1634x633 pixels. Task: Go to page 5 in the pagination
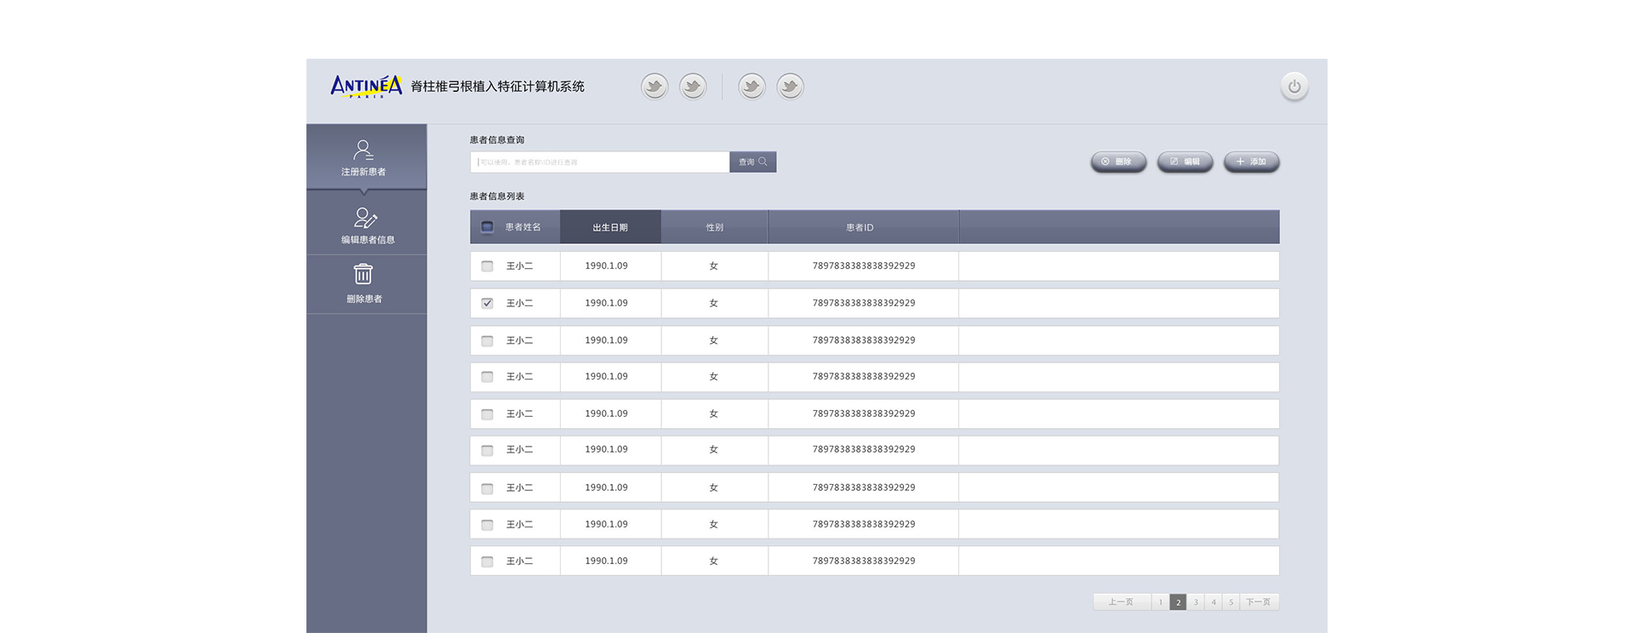coord(1231,602)
